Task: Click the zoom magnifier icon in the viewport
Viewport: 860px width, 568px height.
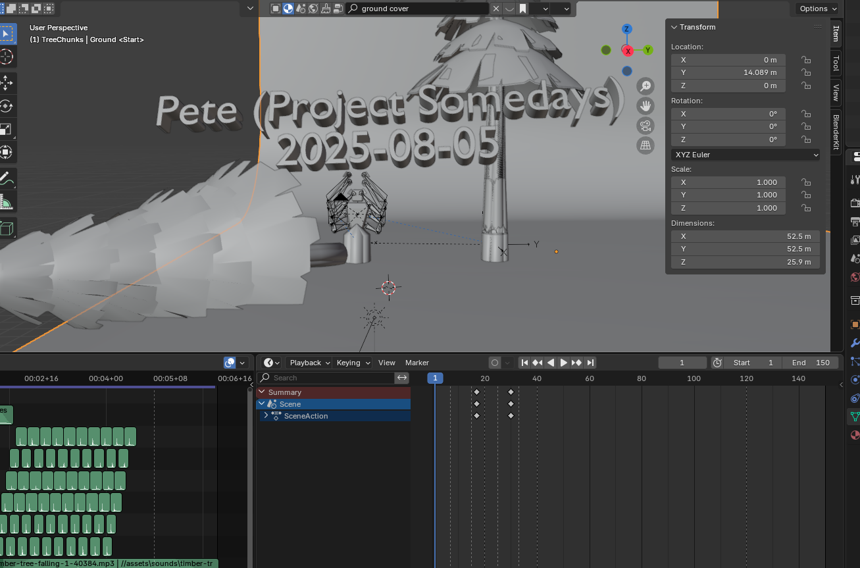Action: [x=645, y=86]
